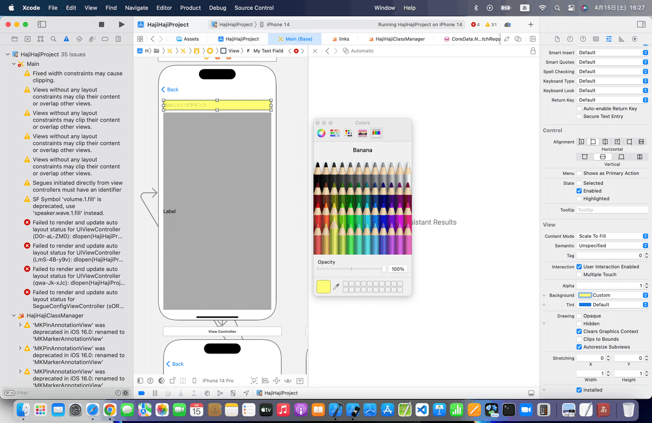Open the Size inspector ruler icon

pyautogui.click(x=622, y=39)
